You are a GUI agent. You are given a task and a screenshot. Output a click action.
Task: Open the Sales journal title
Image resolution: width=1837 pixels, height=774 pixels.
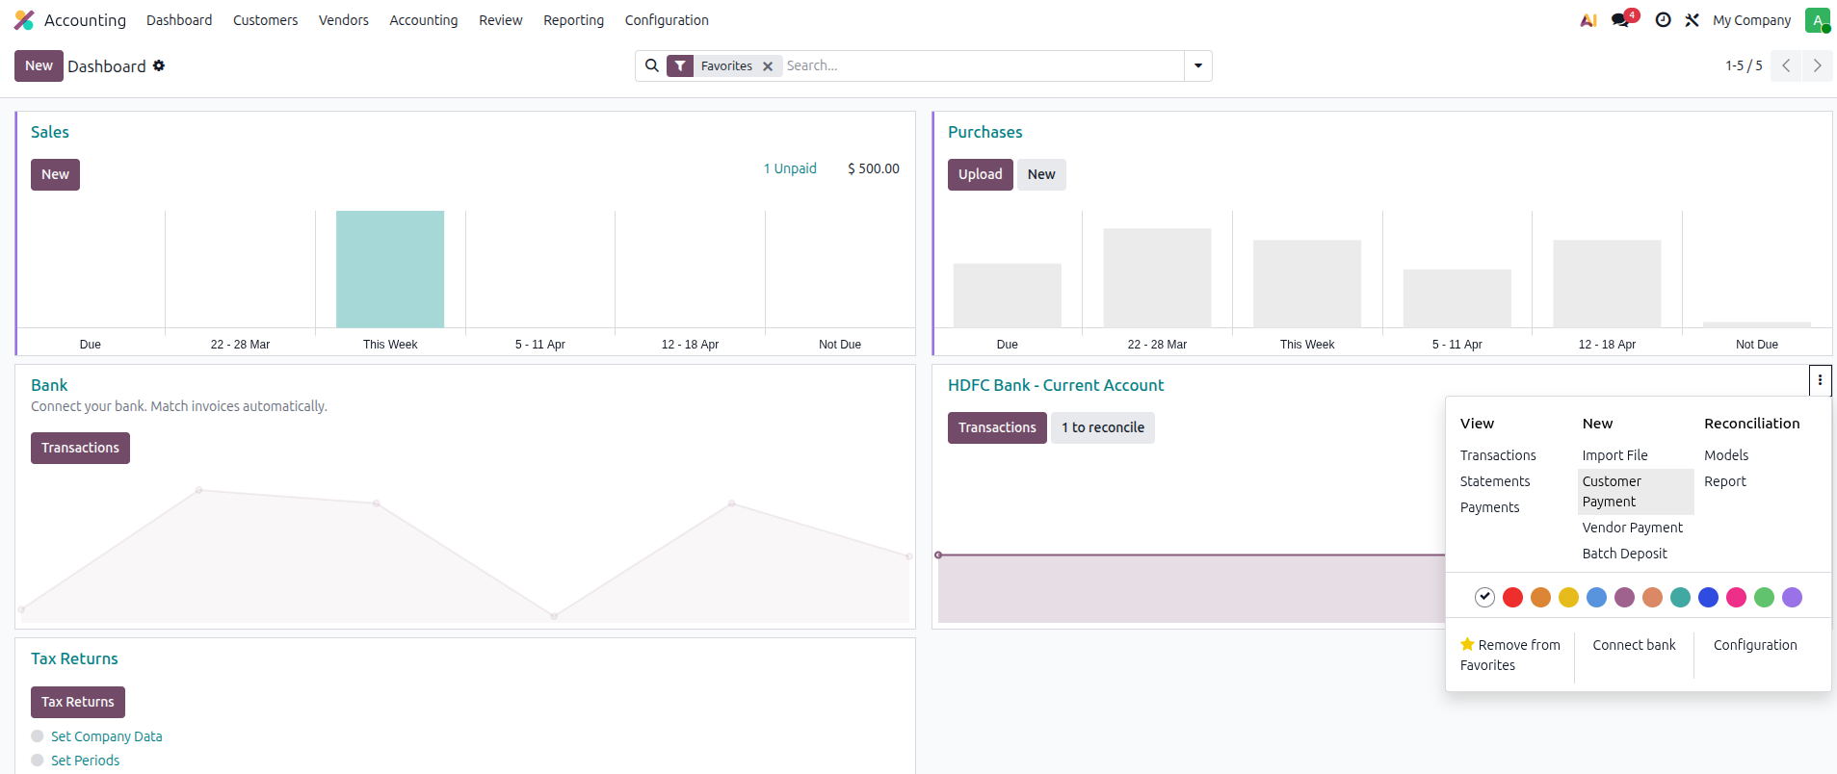point(50,132)
